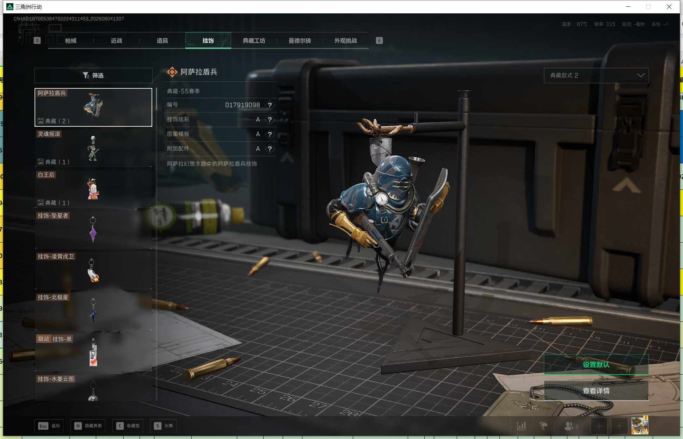Click the filter funnel icon

(x=86, y=75)
